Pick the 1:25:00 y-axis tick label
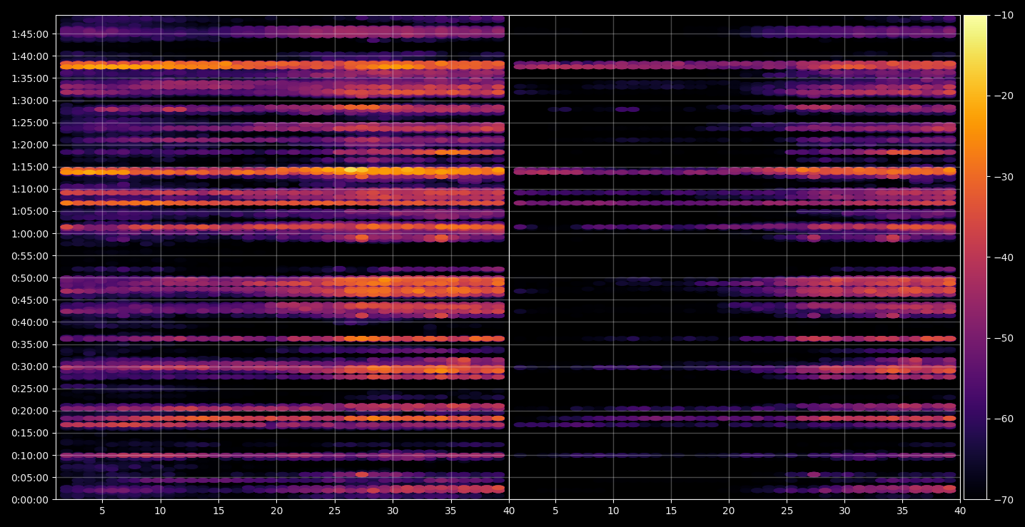The image size is (1025, 527). pos(30,123)
